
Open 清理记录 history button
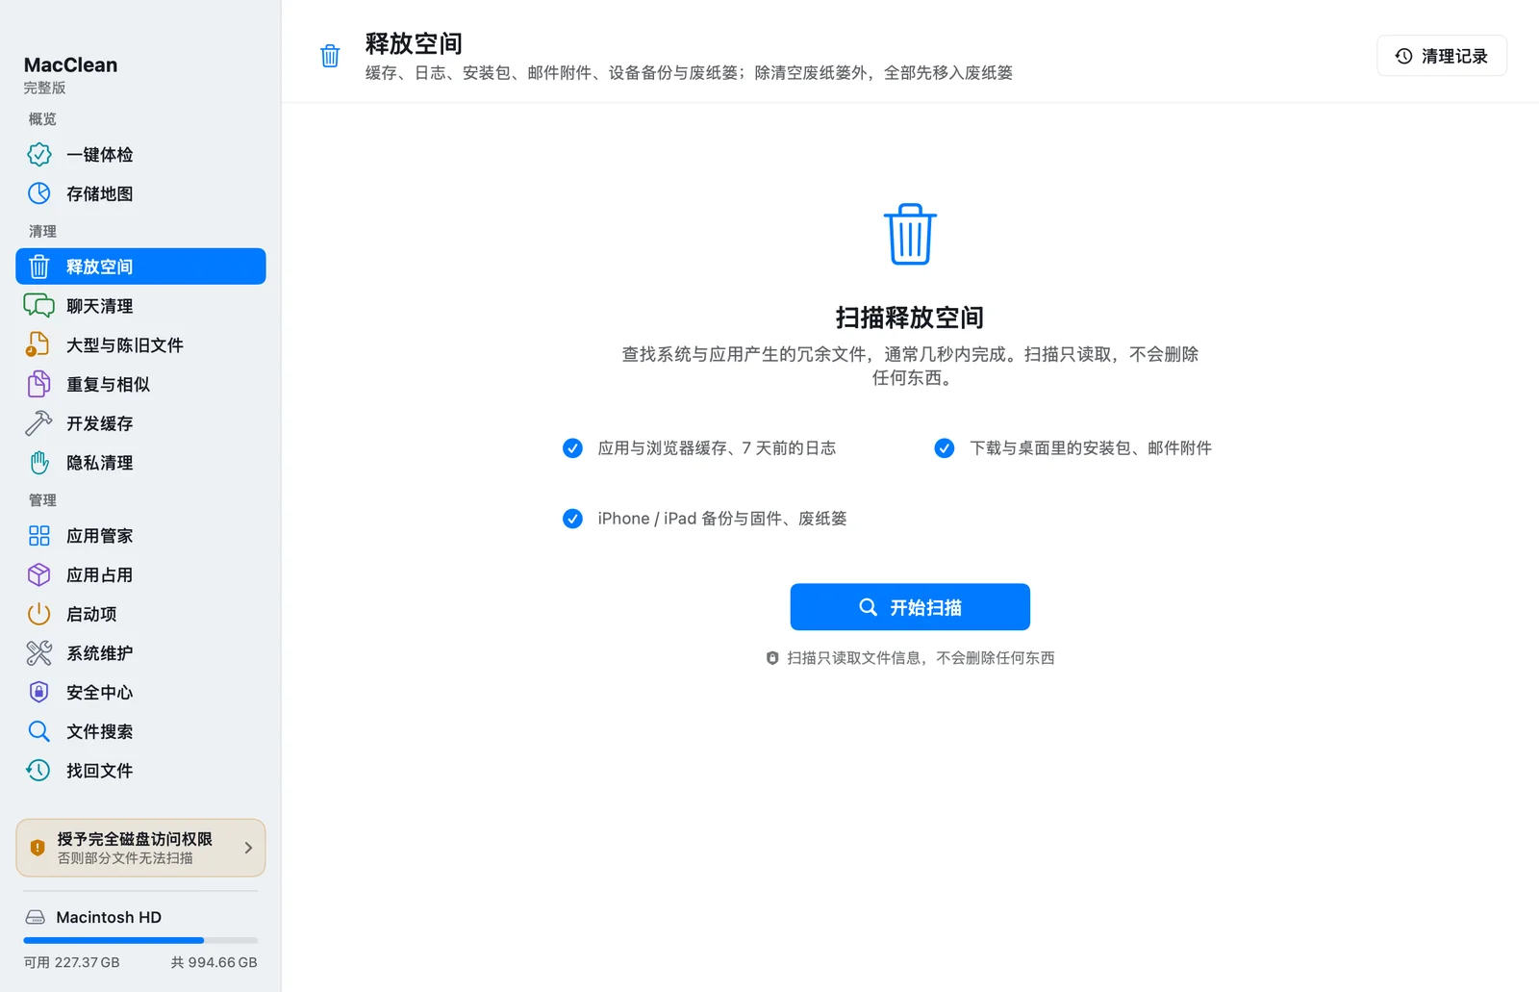coord(1442,56)
